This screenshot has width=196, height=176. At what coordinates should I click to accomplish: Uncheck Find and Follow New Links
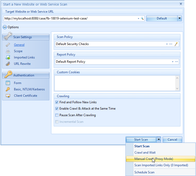point(57,102)
